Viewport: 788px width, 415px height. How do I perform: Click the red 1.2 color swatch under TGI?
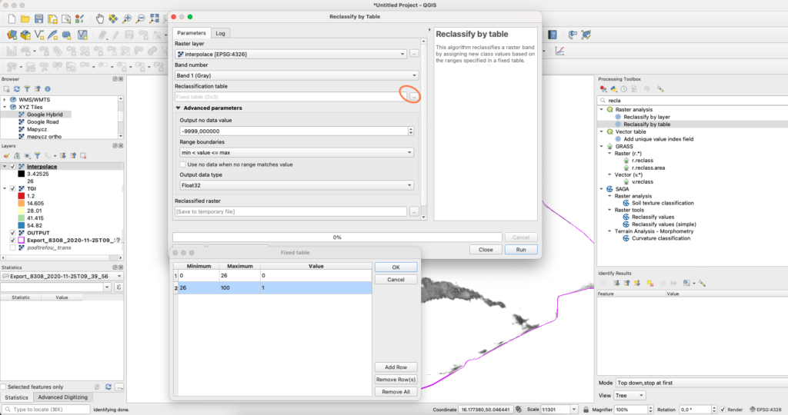[x=21, y=196]
